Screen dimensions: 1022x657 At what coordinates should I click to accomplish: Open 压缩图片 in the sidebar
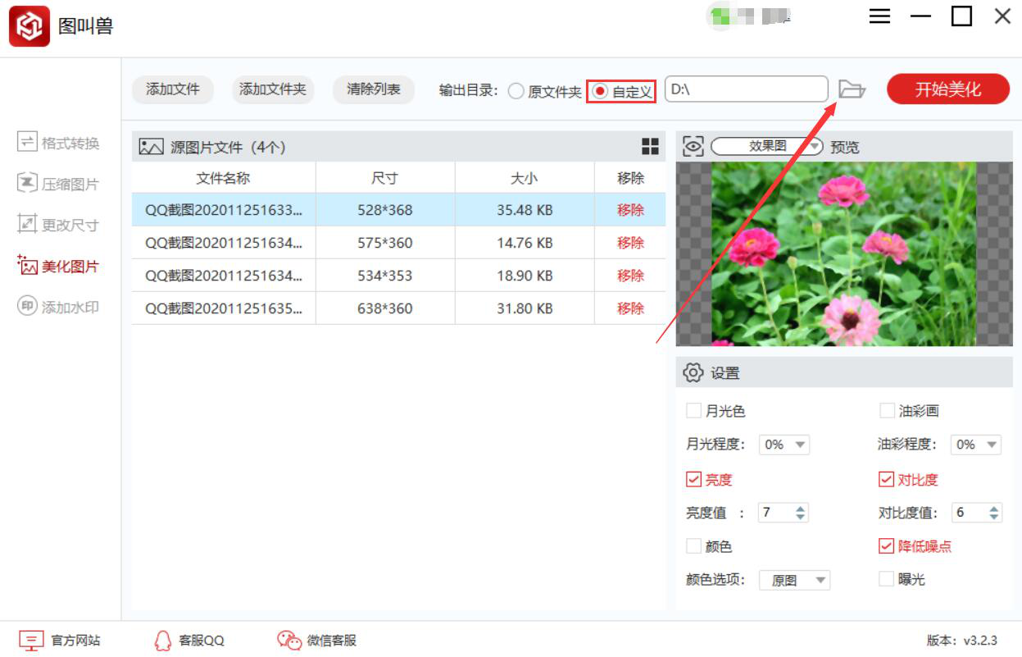(58, 184)
